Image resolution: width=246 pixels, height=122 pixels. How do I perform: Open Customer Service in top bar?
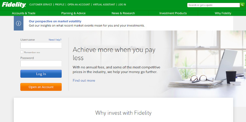click(x=41, y=5)
